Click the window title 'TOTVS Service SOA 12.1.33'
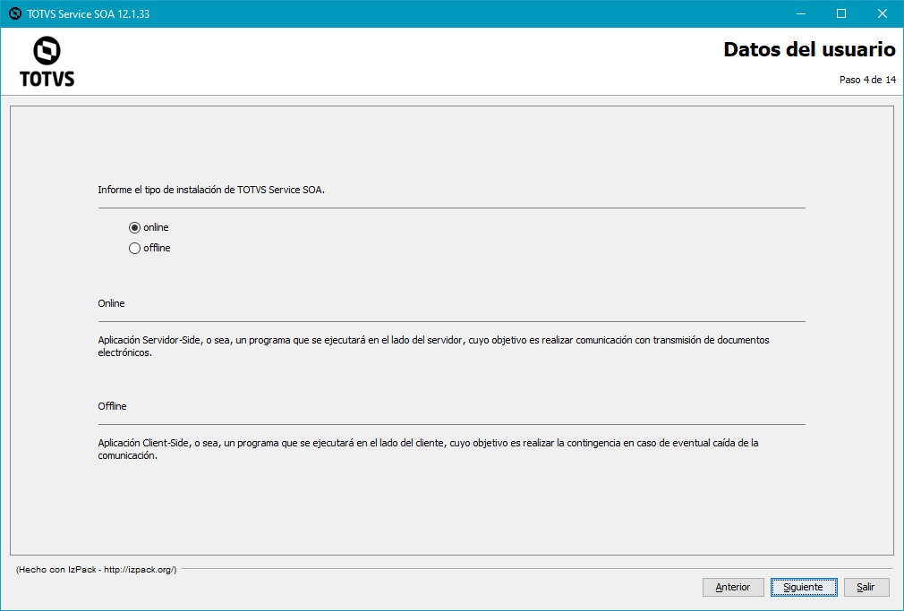Screen dimensions: 904x611 pos(89,13)
